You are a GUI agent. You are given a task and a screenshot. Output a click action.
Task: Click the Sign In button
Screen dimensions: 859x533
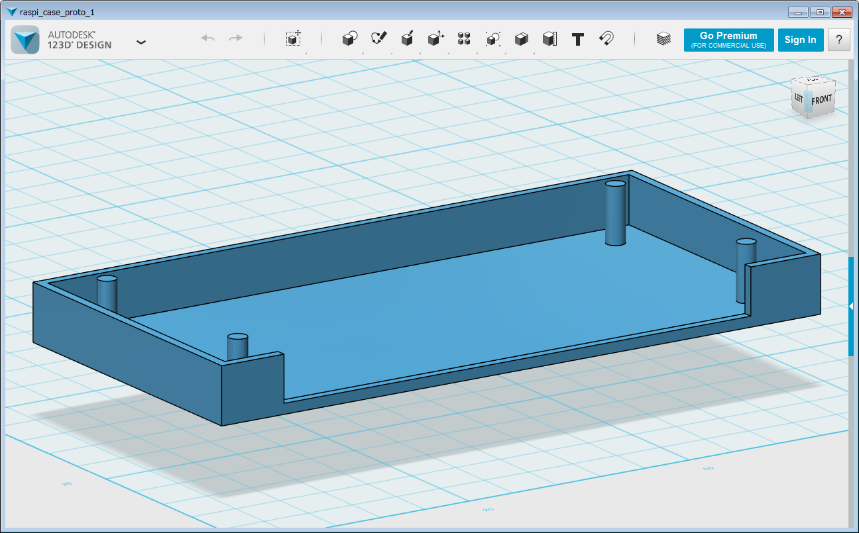point(800,40)
